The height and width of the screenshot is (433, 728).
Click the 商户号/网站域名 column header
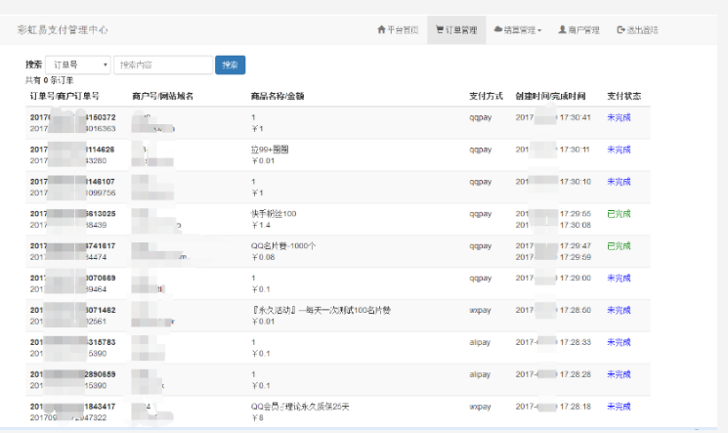coord(162,96)
